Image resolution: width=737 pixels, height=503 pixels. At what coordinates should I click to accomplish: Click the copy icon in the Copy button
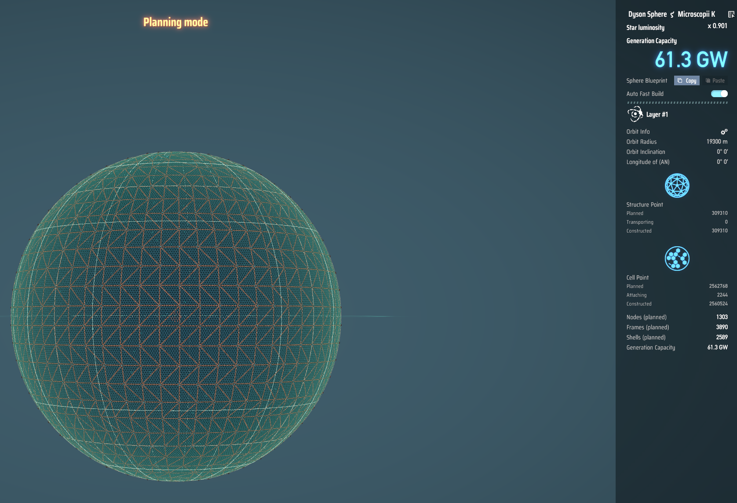(680, 80)
